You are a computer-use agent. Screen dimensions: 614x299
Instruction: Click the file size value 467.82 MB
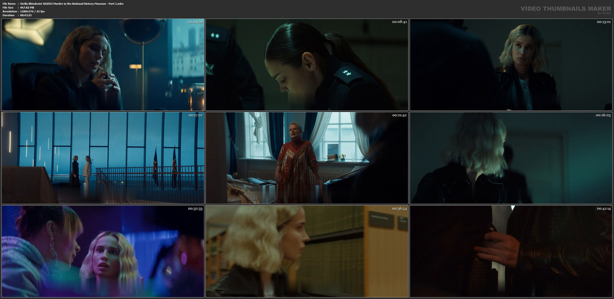point(27,8)
